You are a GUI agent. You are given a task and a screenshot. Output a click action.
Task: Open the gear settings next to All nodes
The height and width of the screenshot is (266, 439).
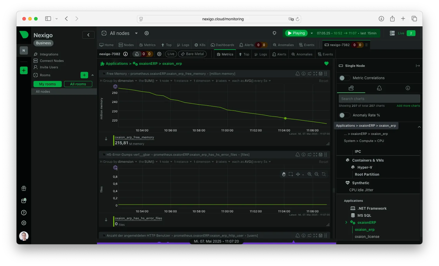click(x=147, y=33)
